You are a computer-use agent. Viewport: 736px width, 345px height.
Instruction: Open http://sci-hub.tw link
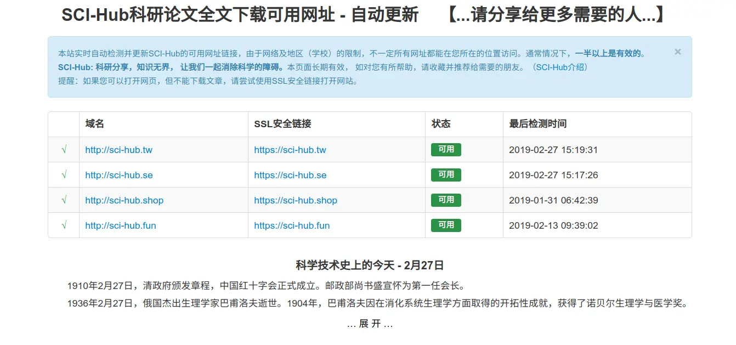(119, 150)
